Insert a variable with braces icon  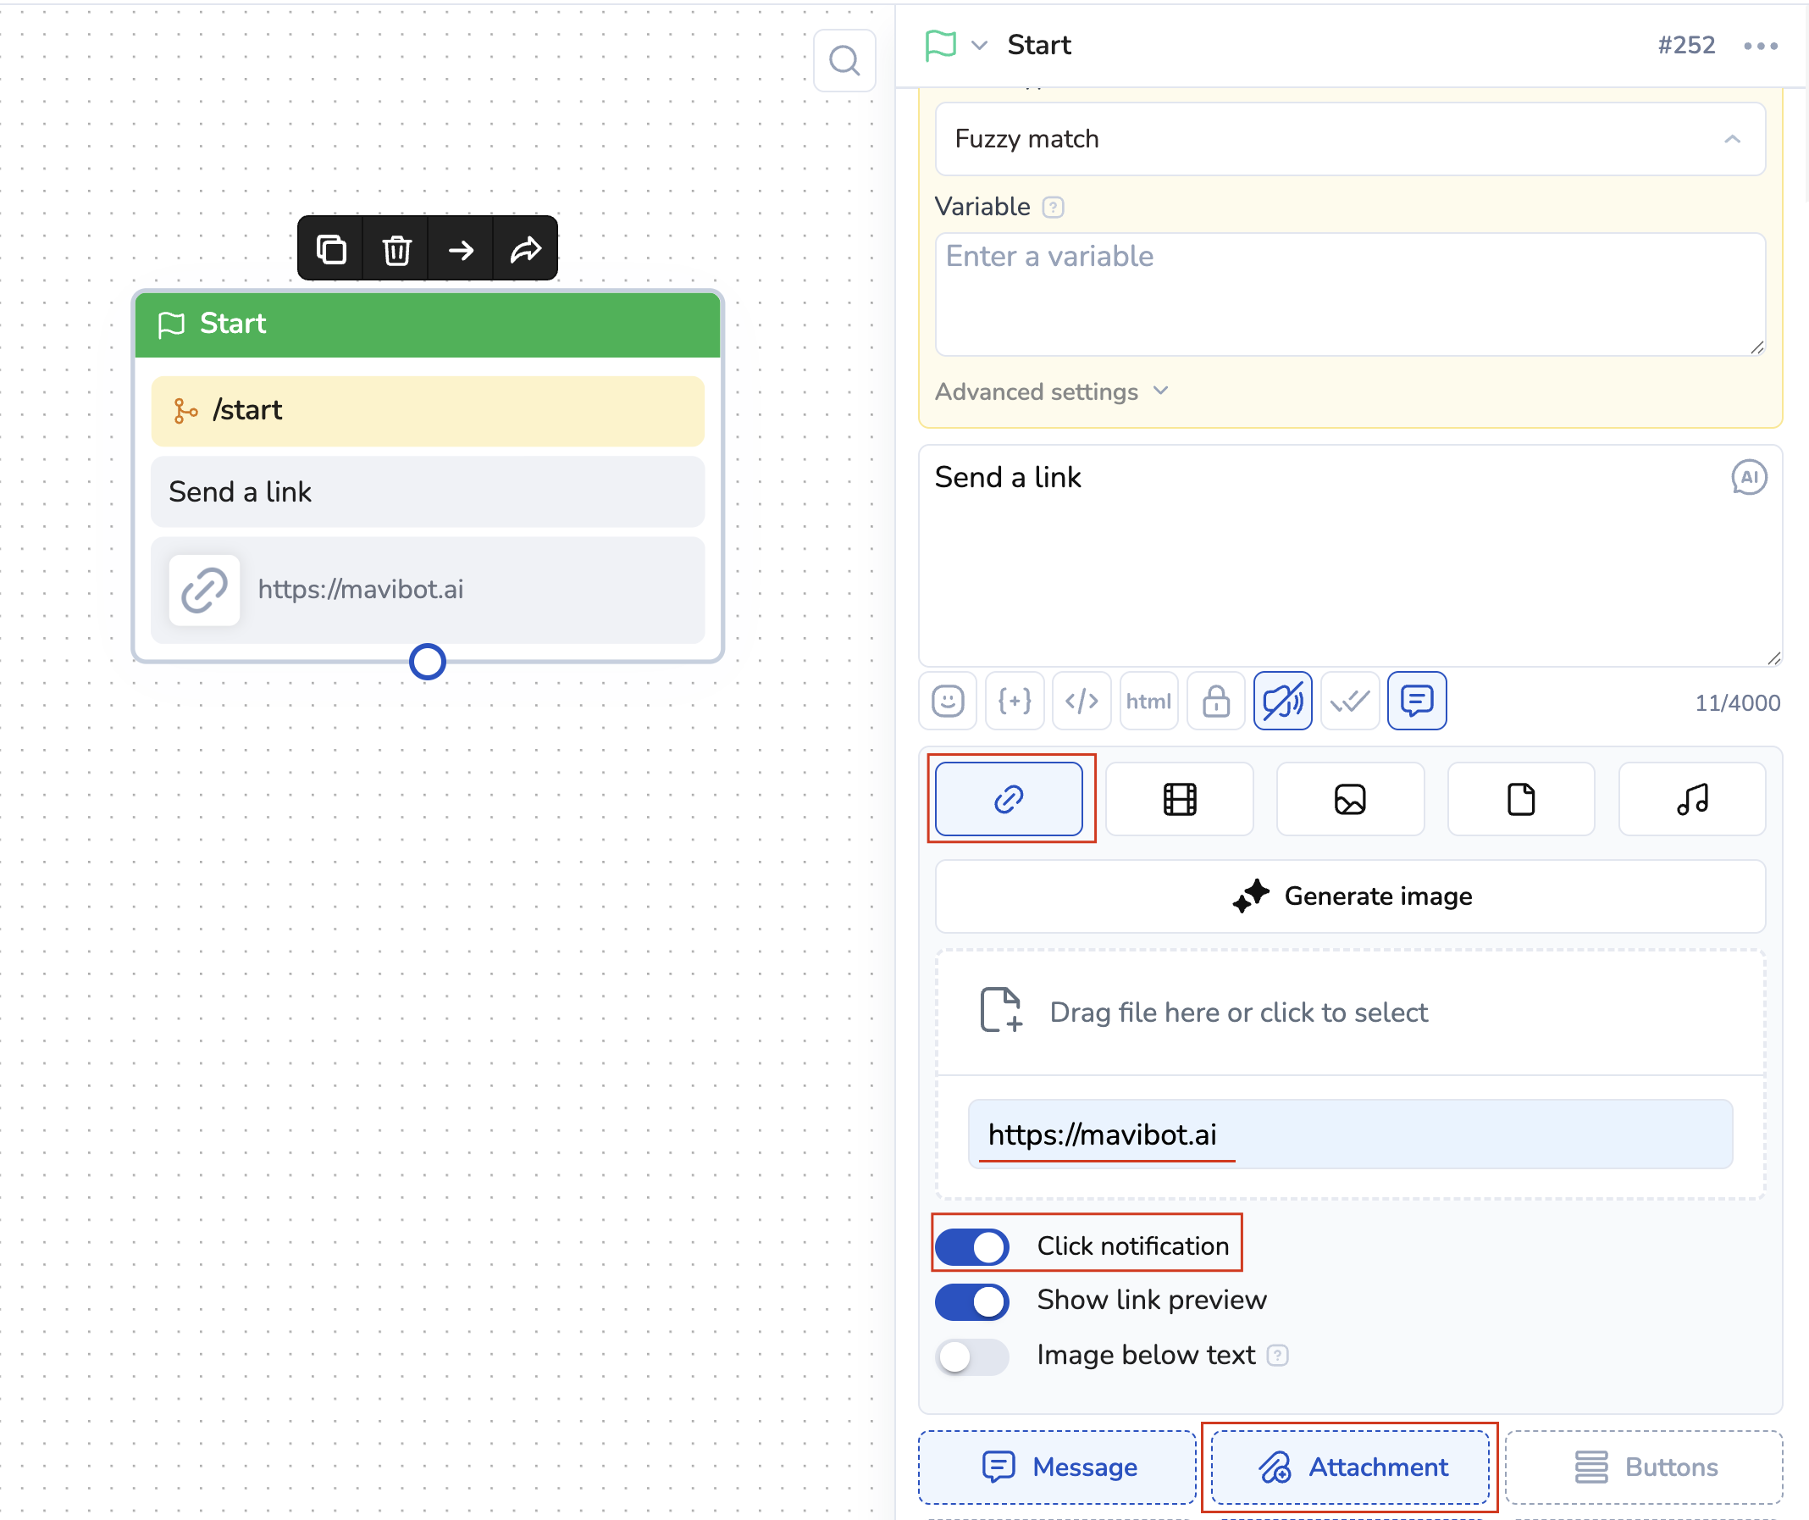click(1014, 702)
